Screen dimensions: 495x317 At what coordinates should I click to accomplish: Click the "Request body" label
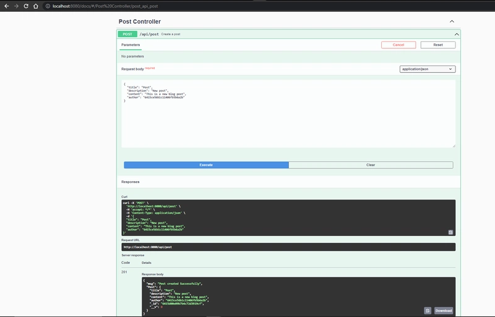(x=132, y=69)
